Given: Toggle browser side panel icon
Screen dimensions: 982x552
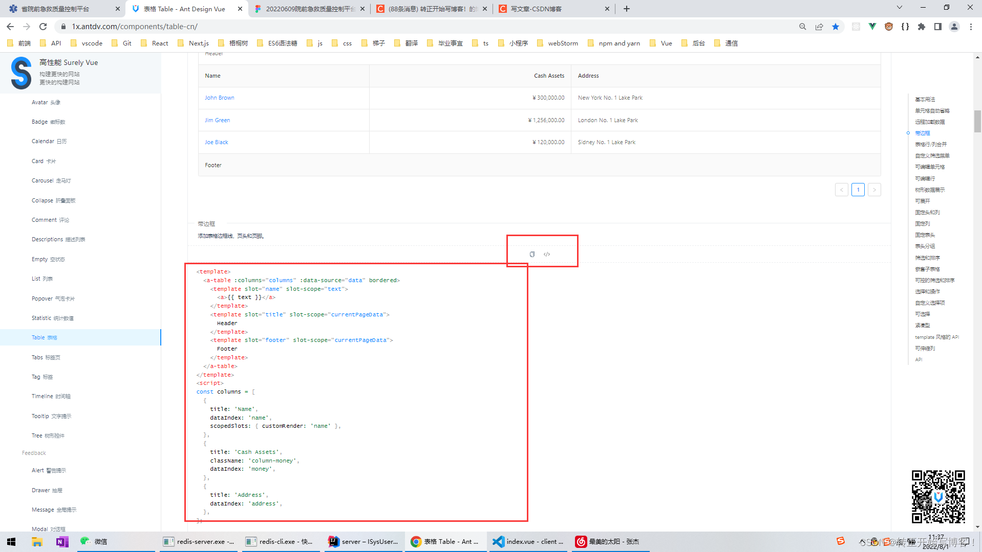Looking at the screenshot, I should coord(938,27).
